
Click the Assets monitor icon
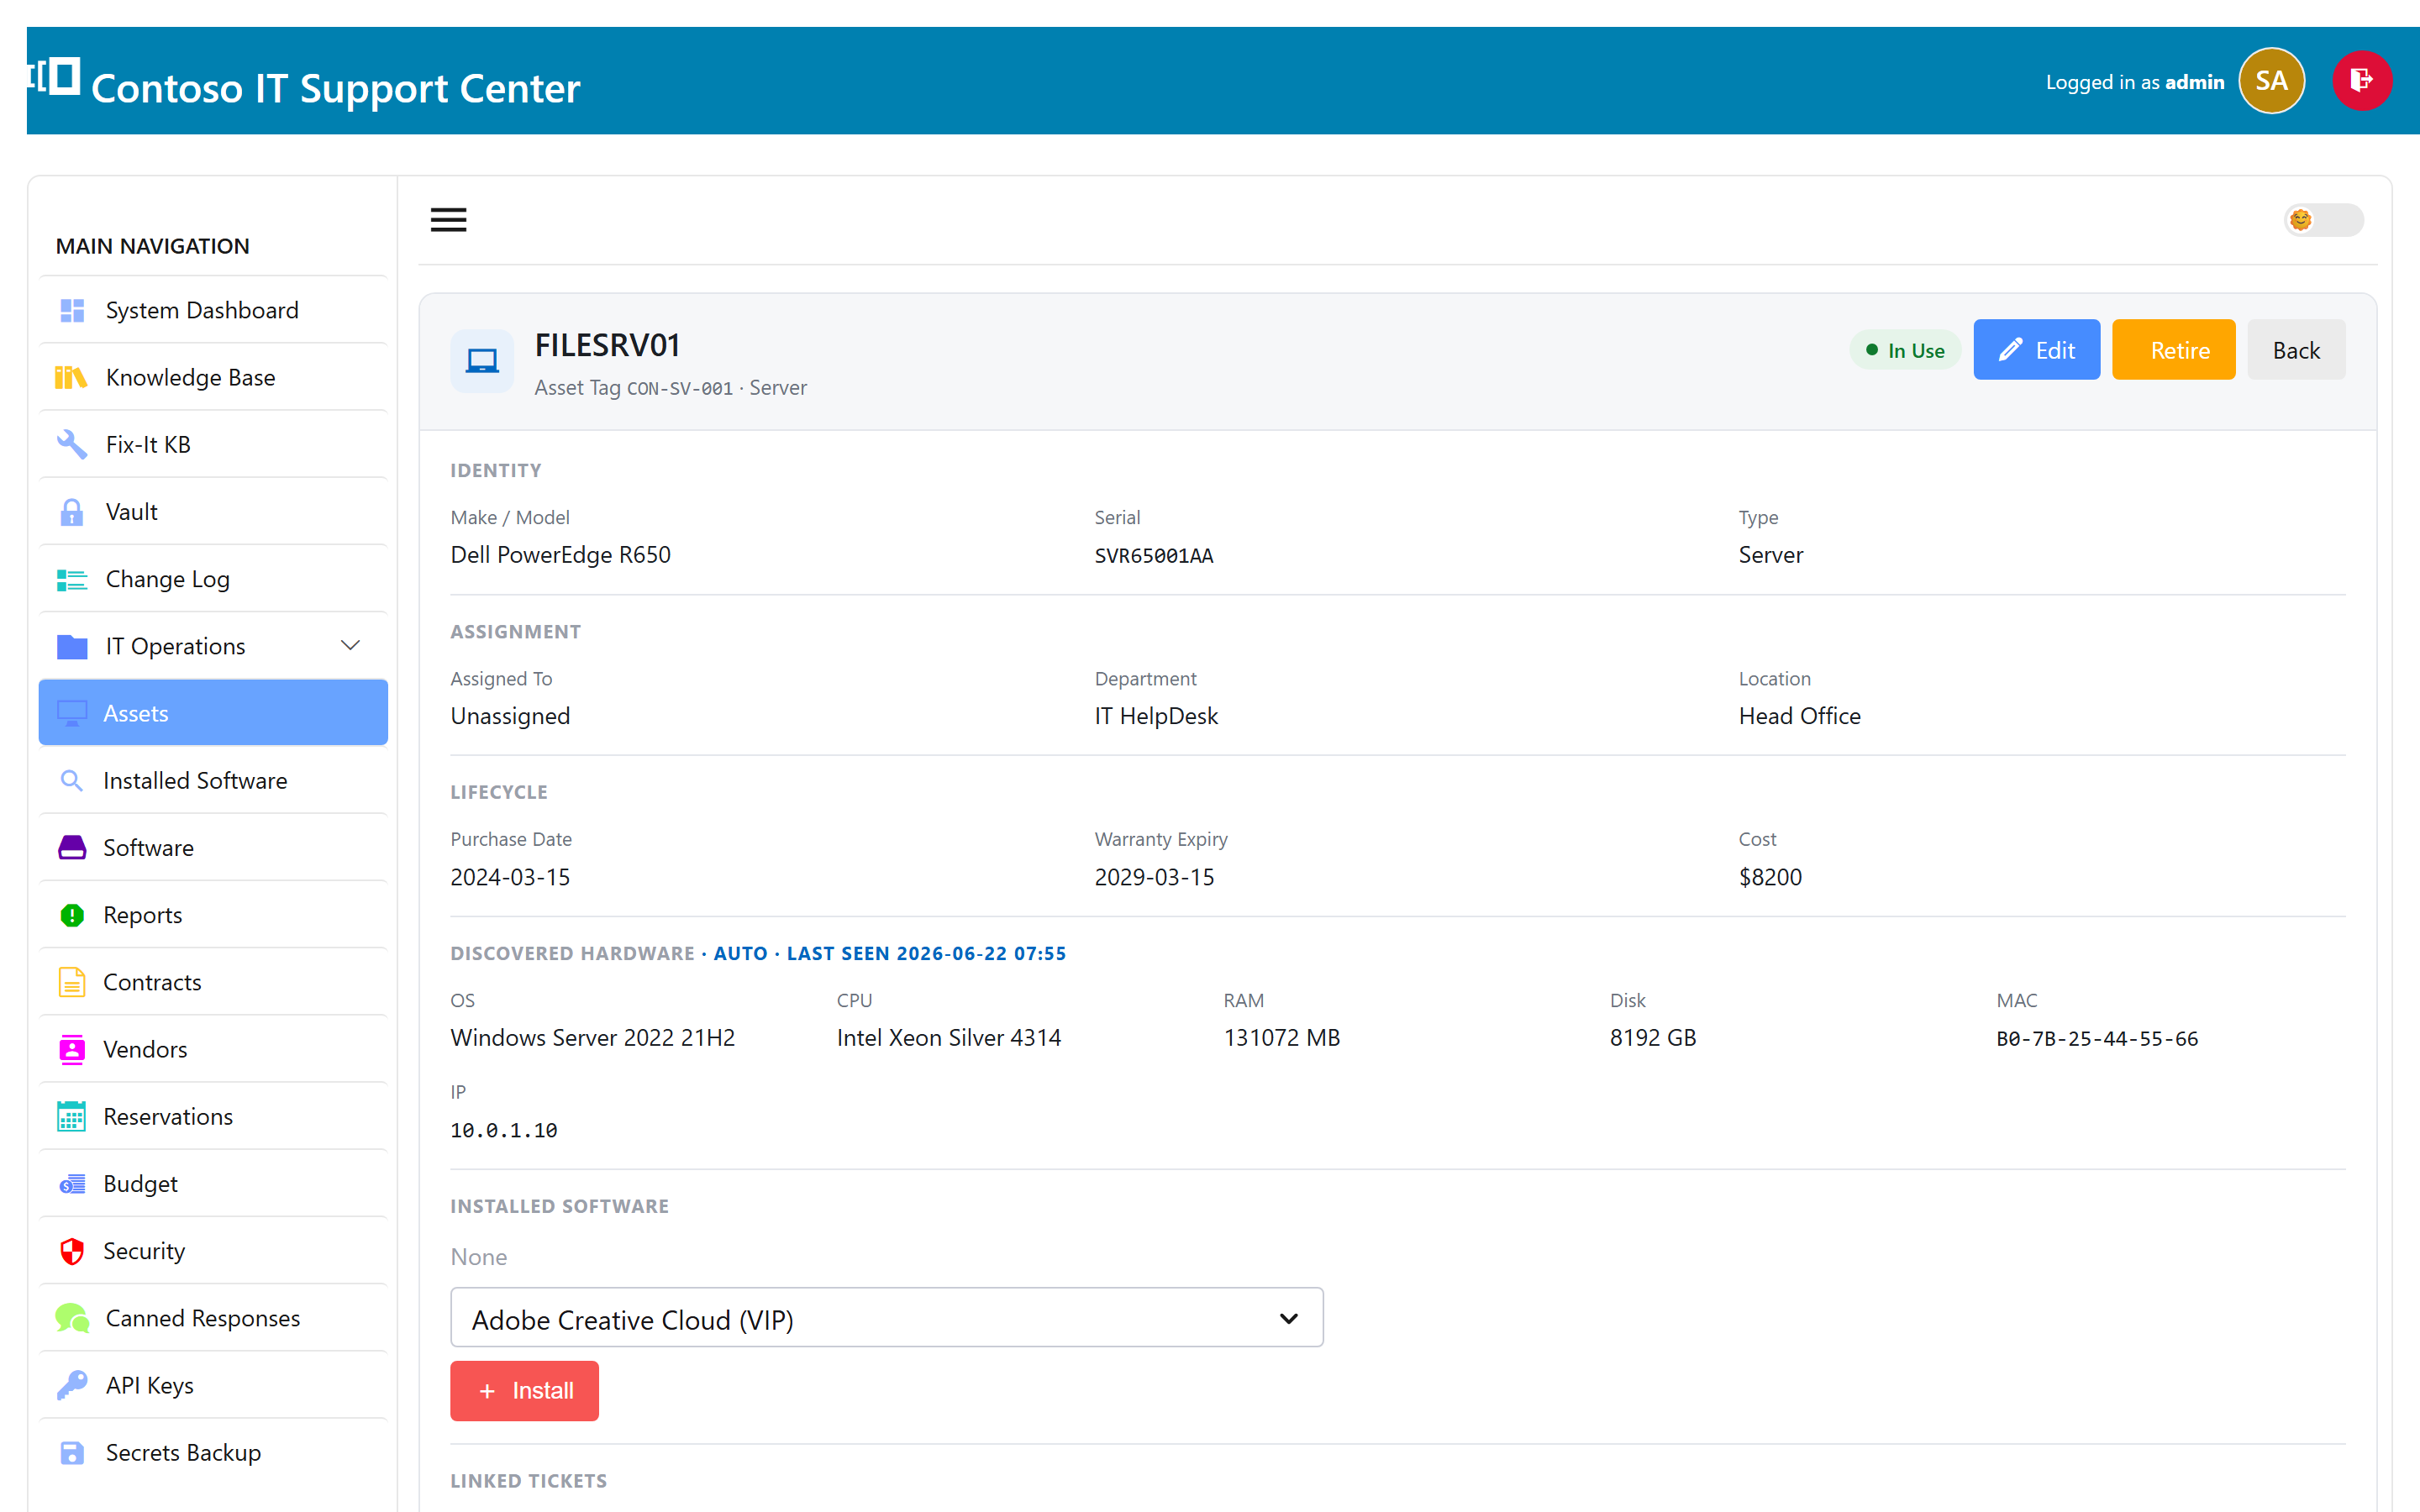pyautogui.click(x=72, y=714)
